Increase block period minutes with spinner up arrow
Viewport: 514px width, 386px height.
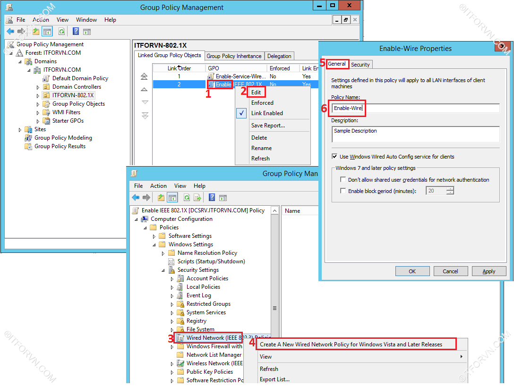pos(450,189)
